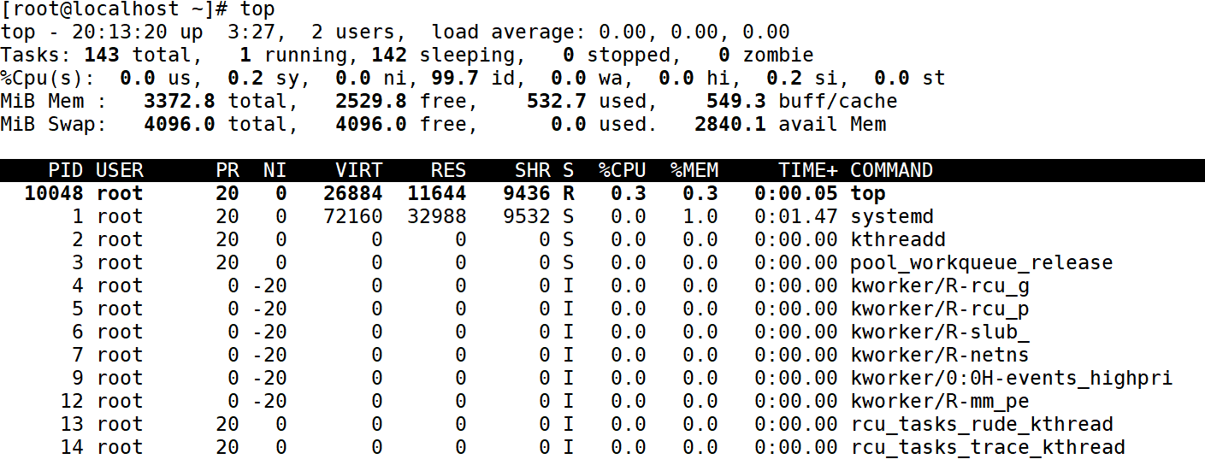The image size is (1205, 465).
Task: Select the kworker/0:0H-events_highpri command
Action: tap(1012, 378)
